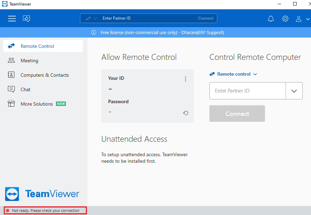Screen dimensions: 311x215
Task: Click the main Enter Partner ID input field
Action: pyautogui.click(x=247, y=91)
